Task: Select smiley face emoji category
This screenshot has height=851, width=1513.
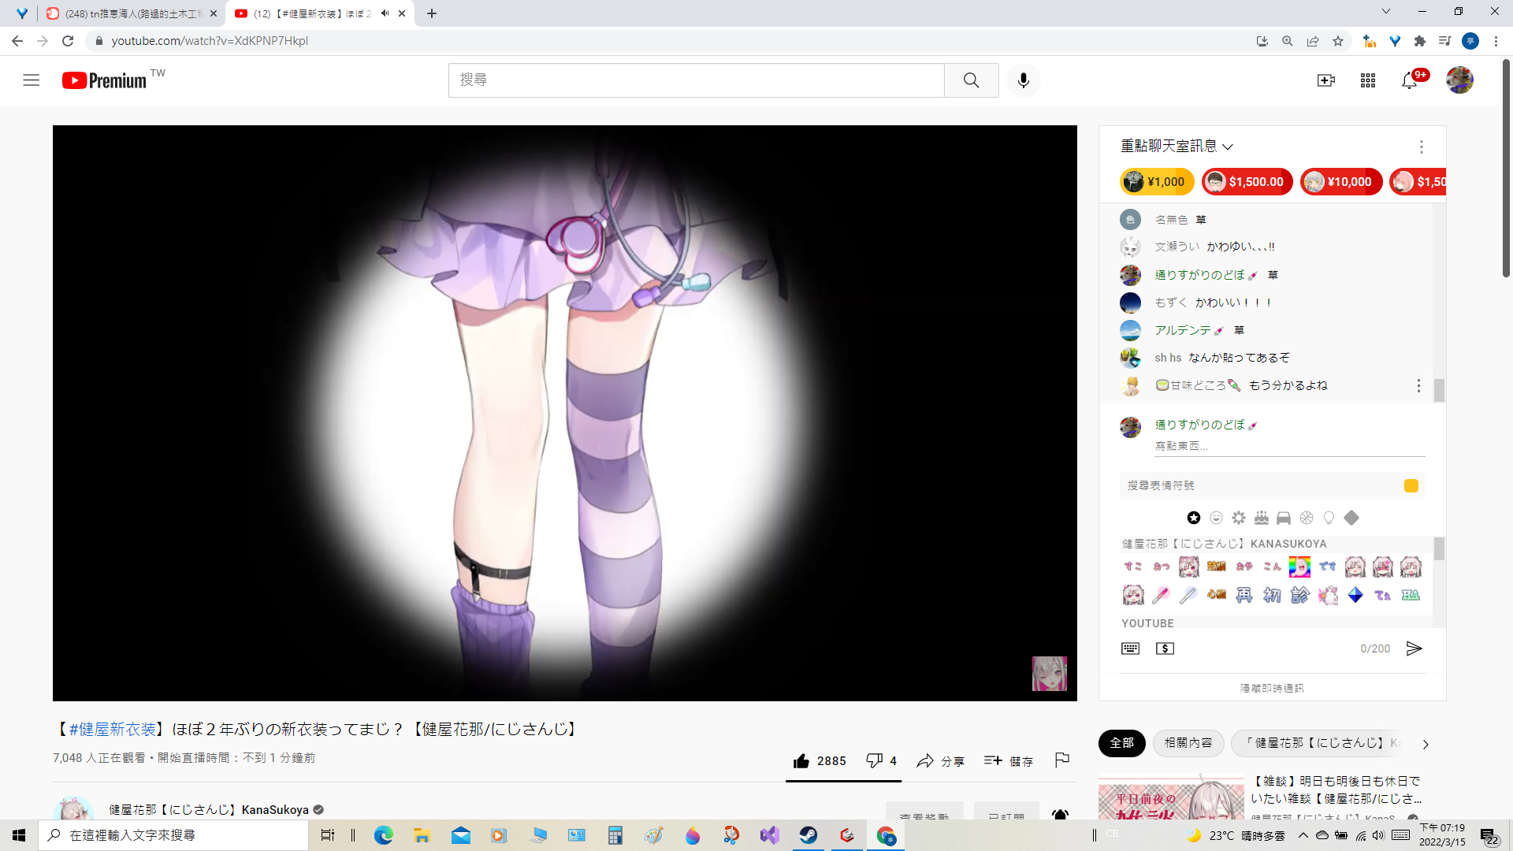Action: coord(1216,518)
